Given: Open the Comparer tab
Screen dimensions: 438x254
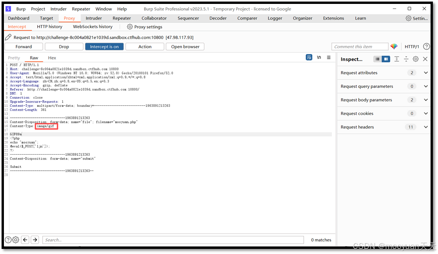Looking at the screenshot, I should [x=247, y=18].
